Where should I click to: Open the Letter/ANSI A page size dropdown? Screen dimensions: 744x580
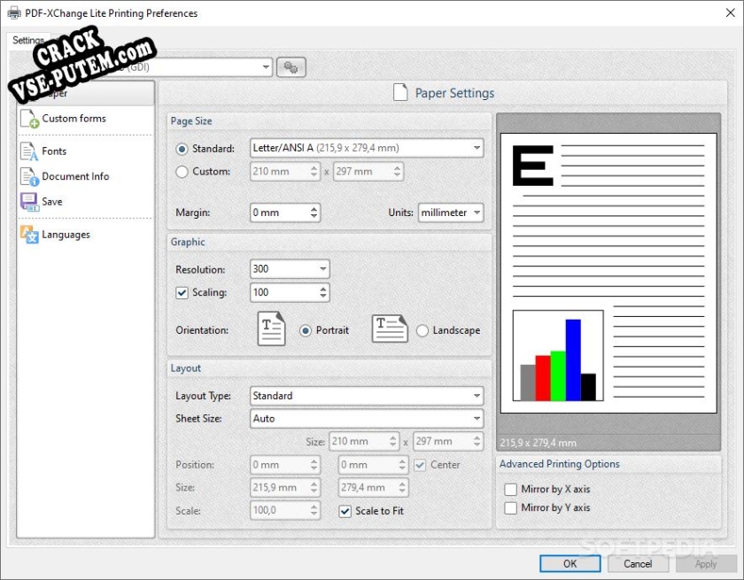tap(367, 148)
